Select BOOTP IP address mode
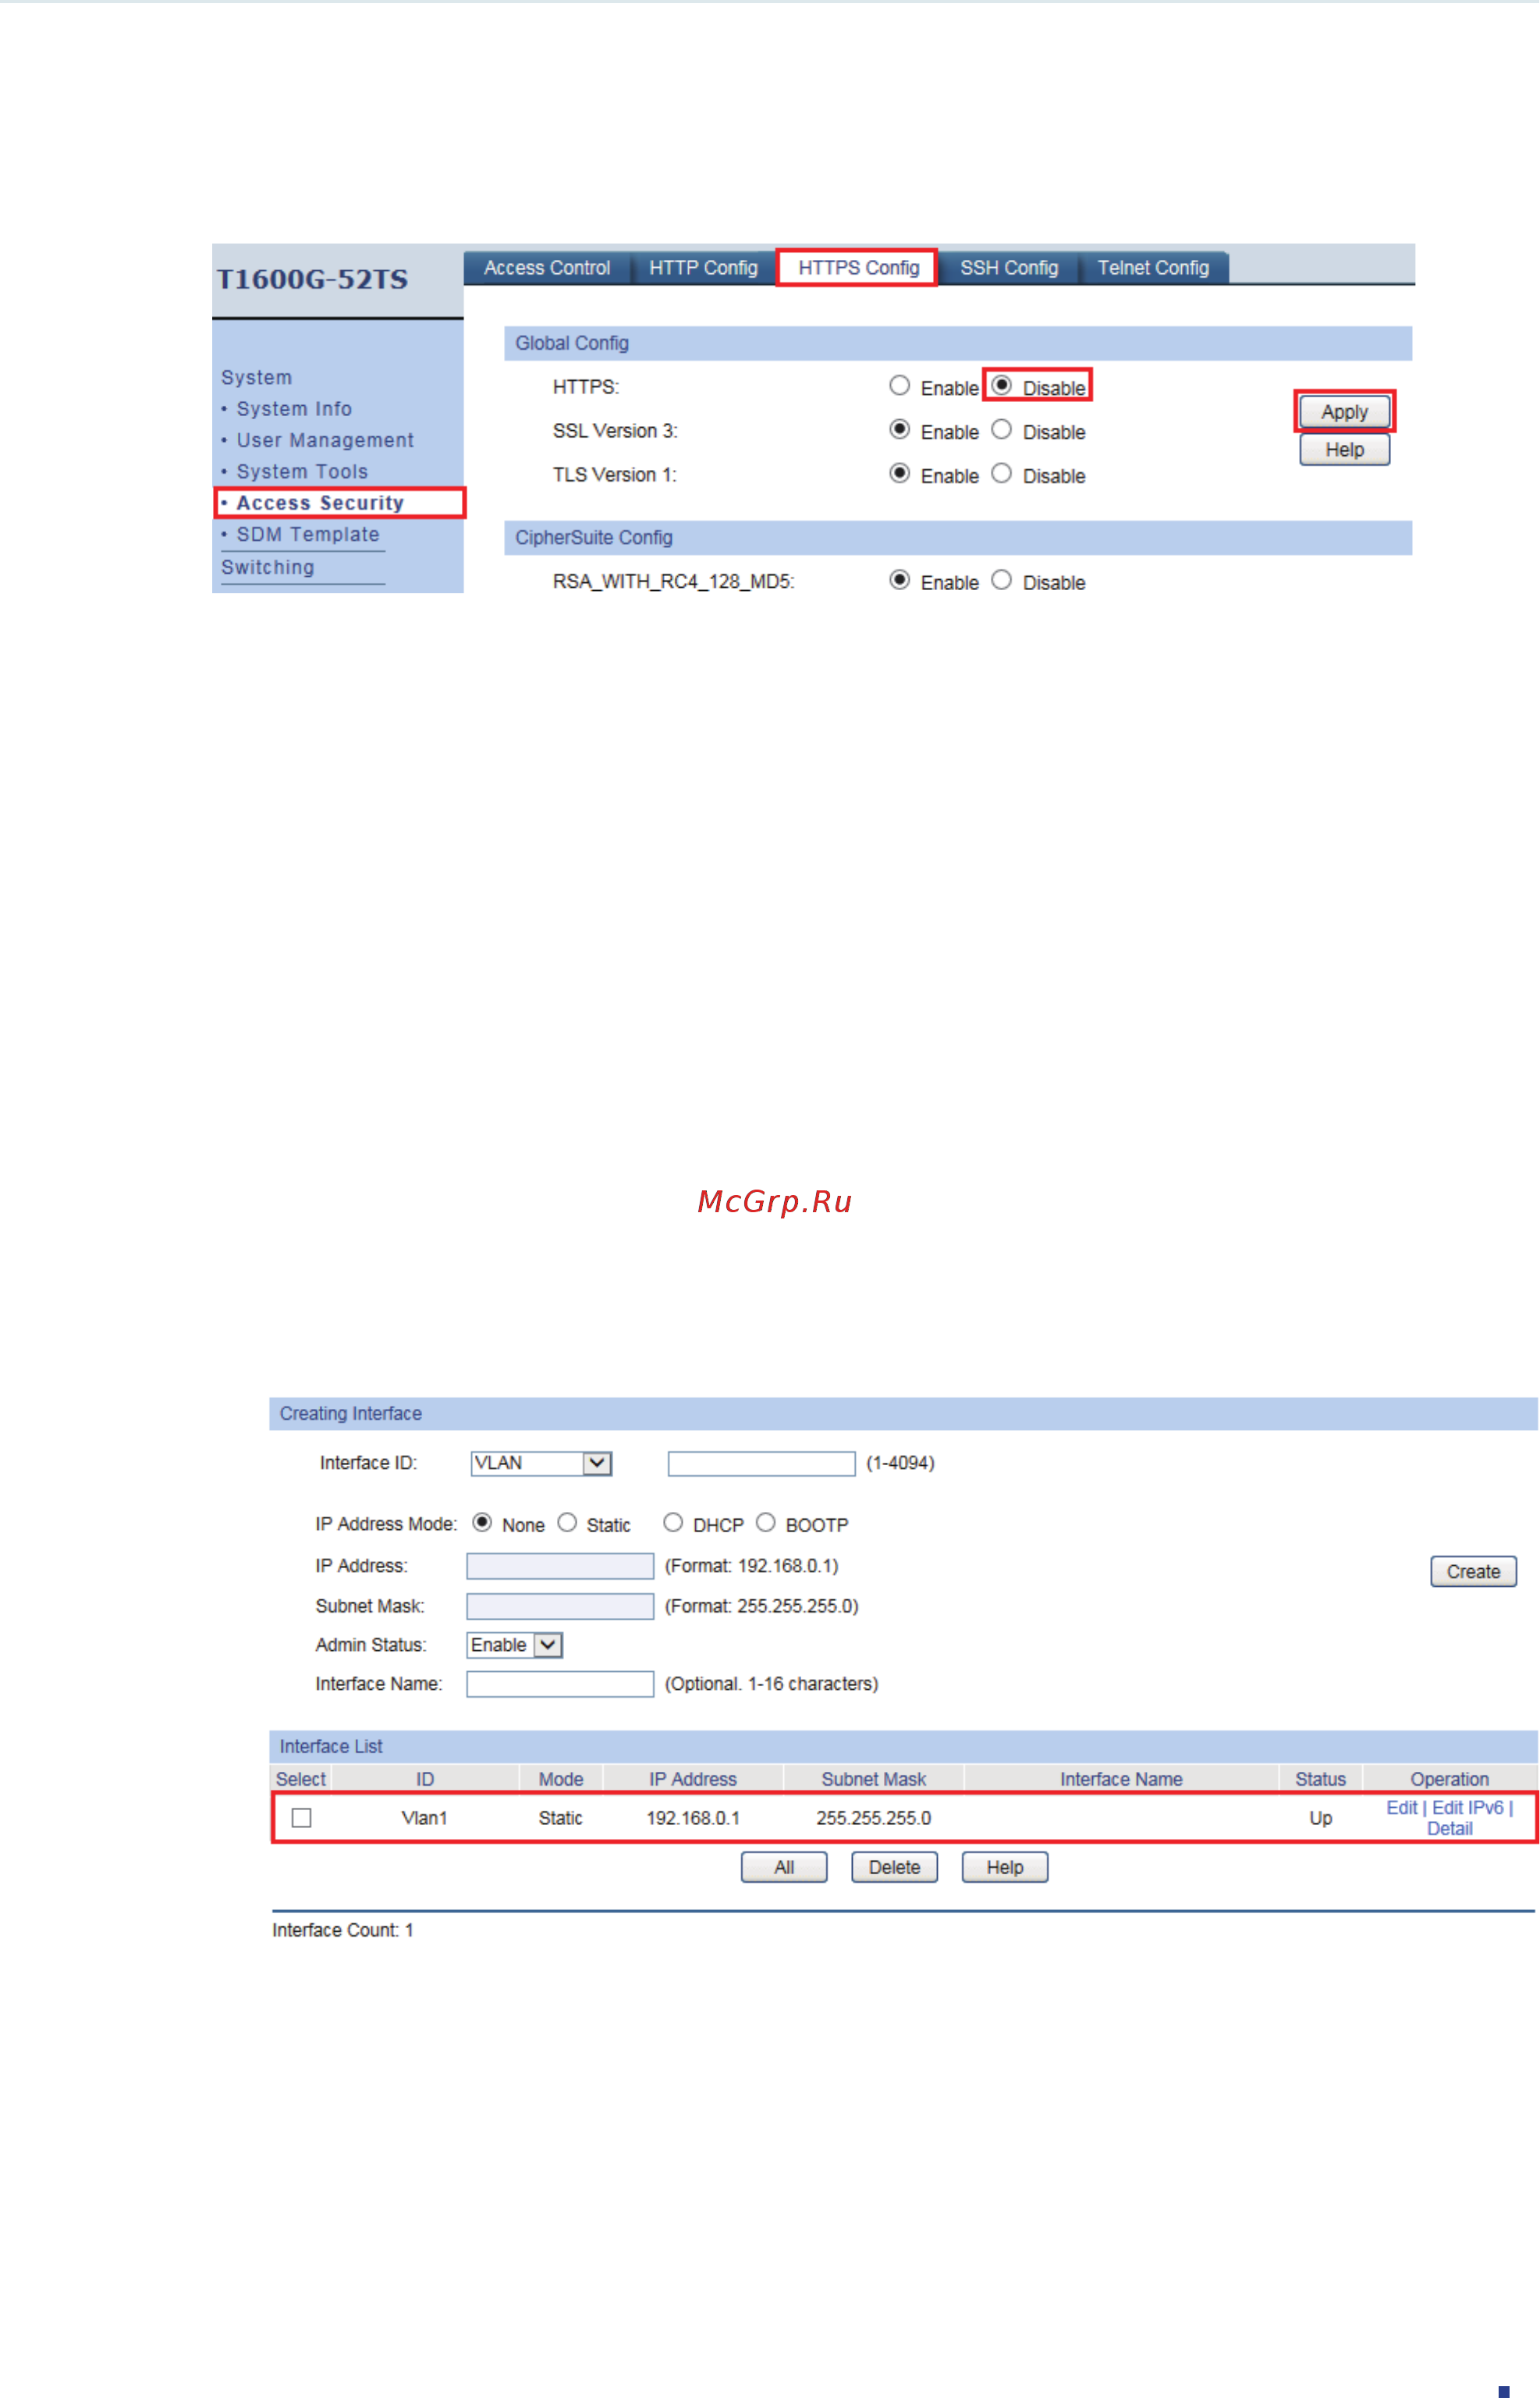Image resolution: width=1540 pixels, height=2401 pixels. click(x=766, y=1523)
